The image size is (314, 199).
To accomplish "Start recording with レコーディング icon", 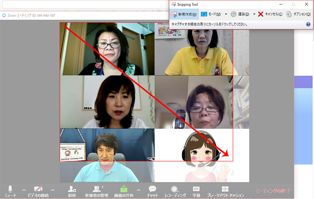I will pyautogui.click(x=175, y=191).
